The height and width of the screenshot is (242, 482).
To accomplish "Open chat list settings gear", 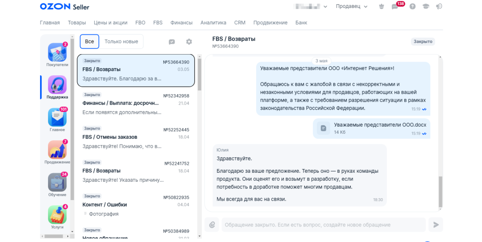I will [189, 41].
